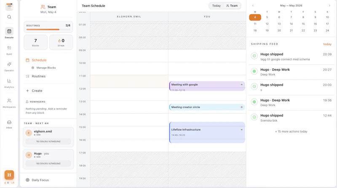Click the Today button

[217, 6]
